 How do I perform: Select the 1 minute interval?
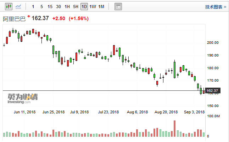33,7
